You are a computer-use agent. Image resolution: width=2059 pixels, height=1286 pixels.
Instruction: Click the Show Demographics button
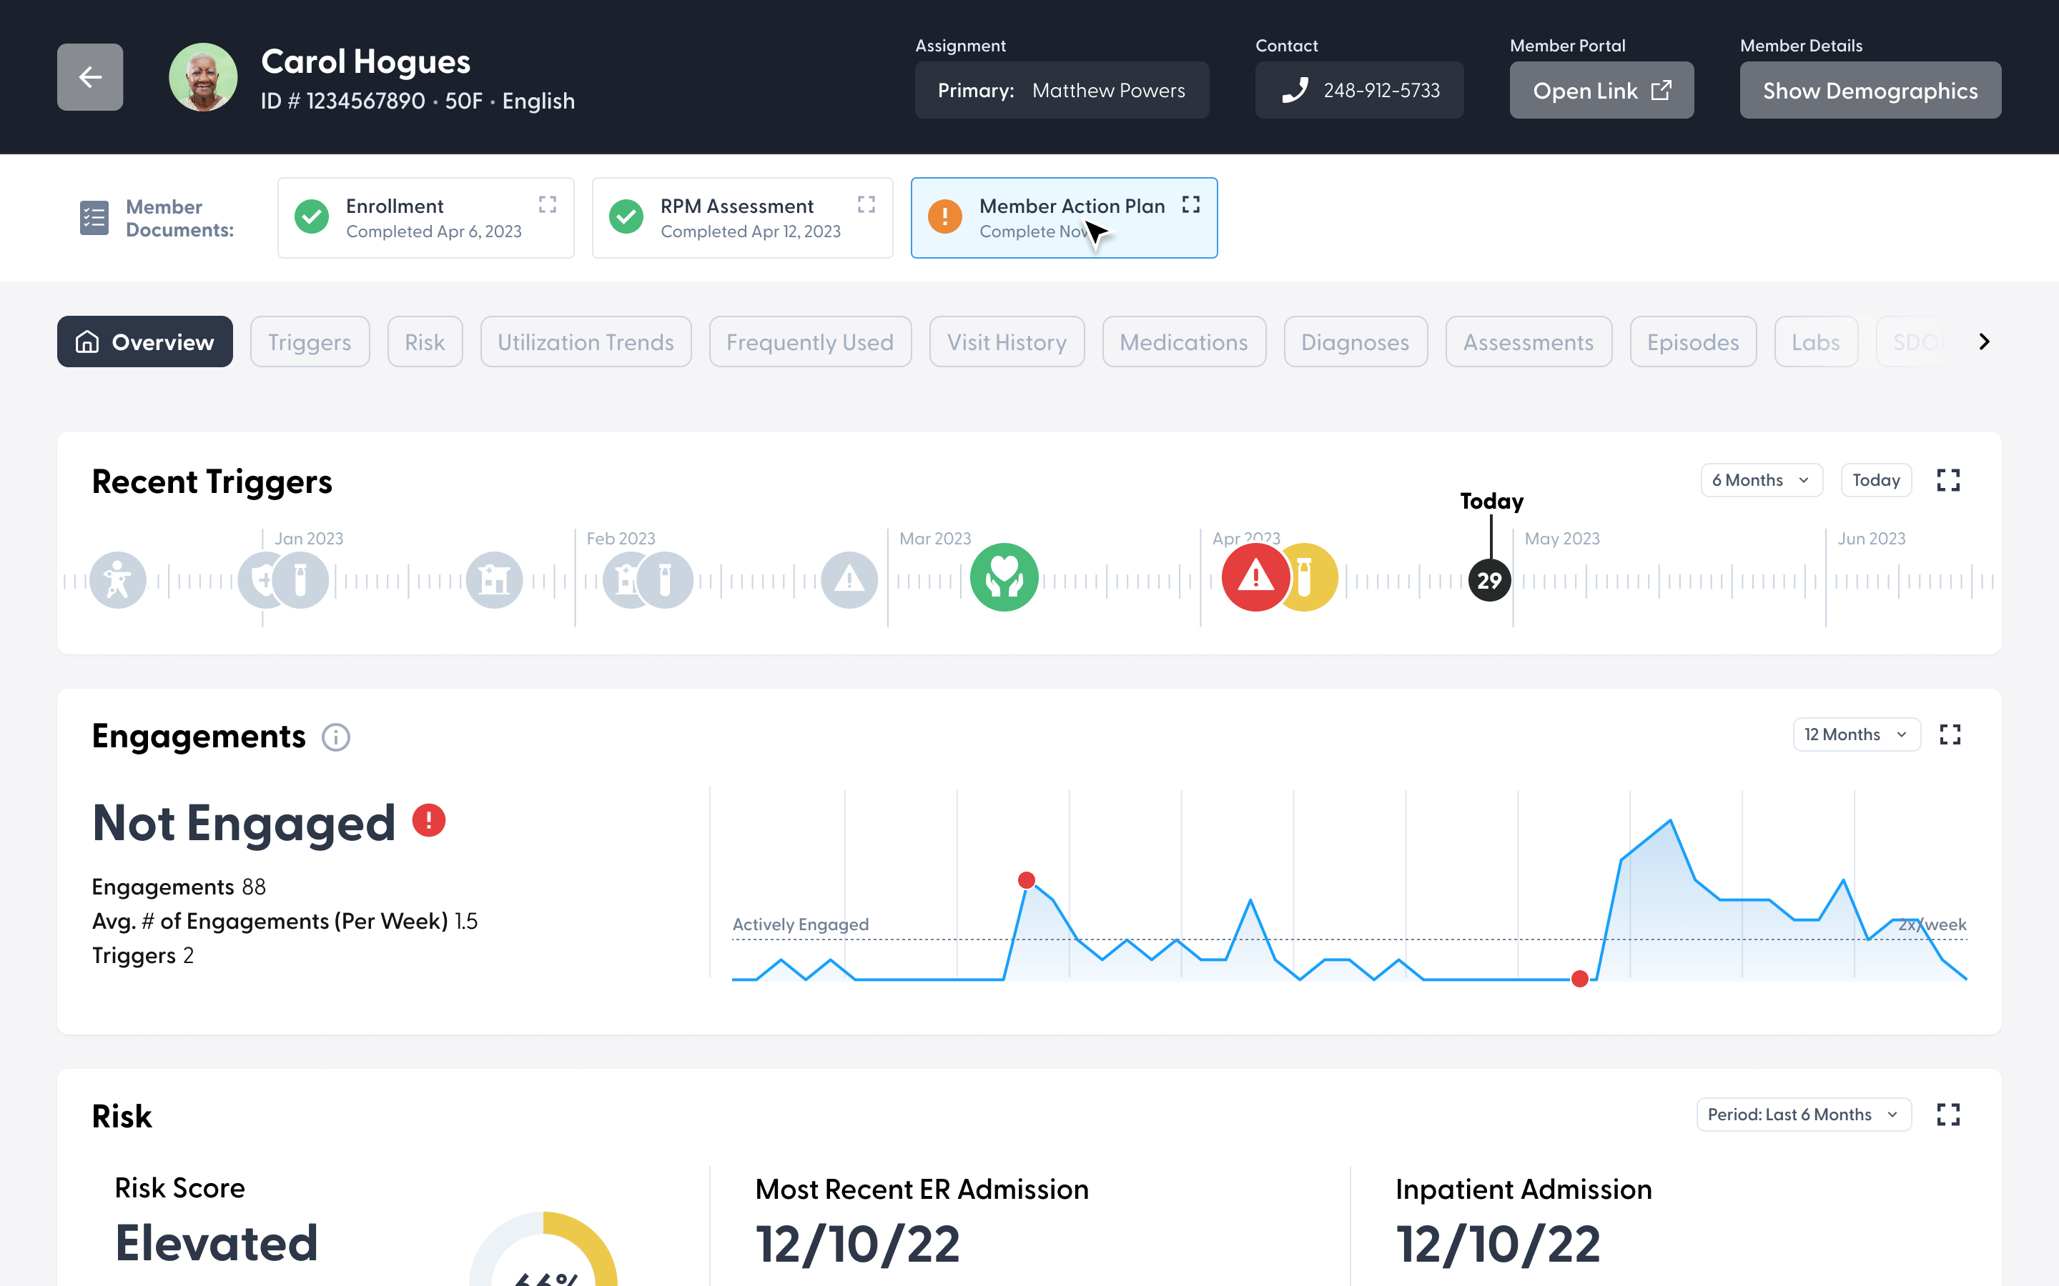point(1870,90)
